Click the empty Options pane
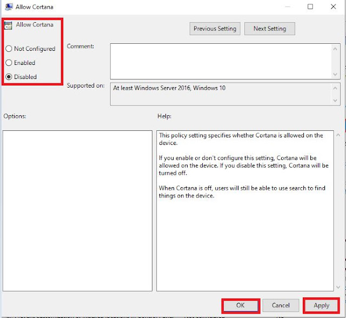Viewport: 346px width, 318px height. tap(77, 211)
